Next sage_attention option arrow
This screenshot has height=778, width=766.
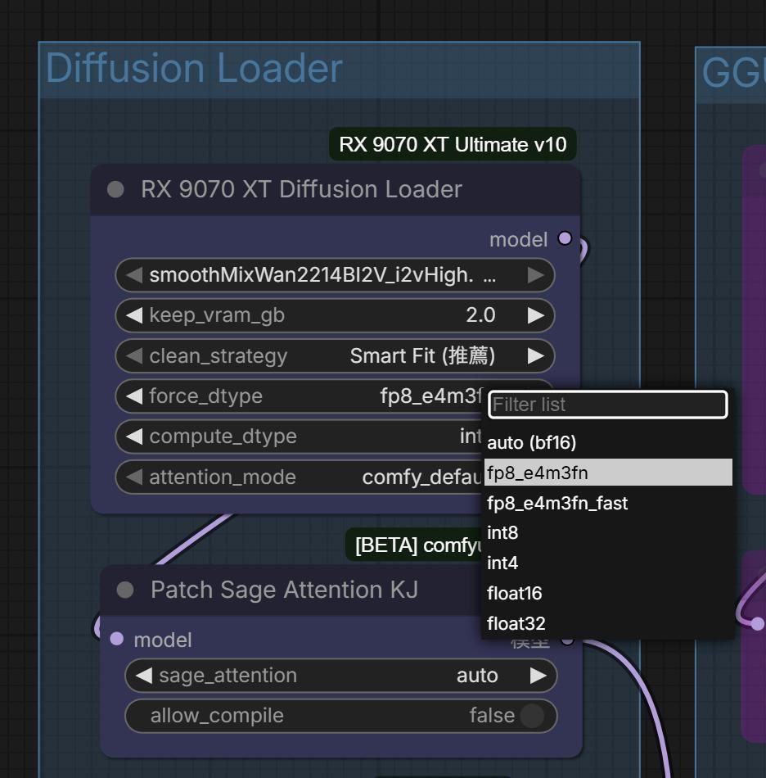[538, 676]
